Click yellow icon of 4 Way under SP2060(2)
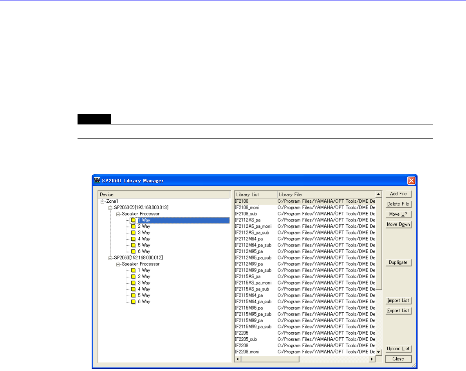 click(133, 239)
